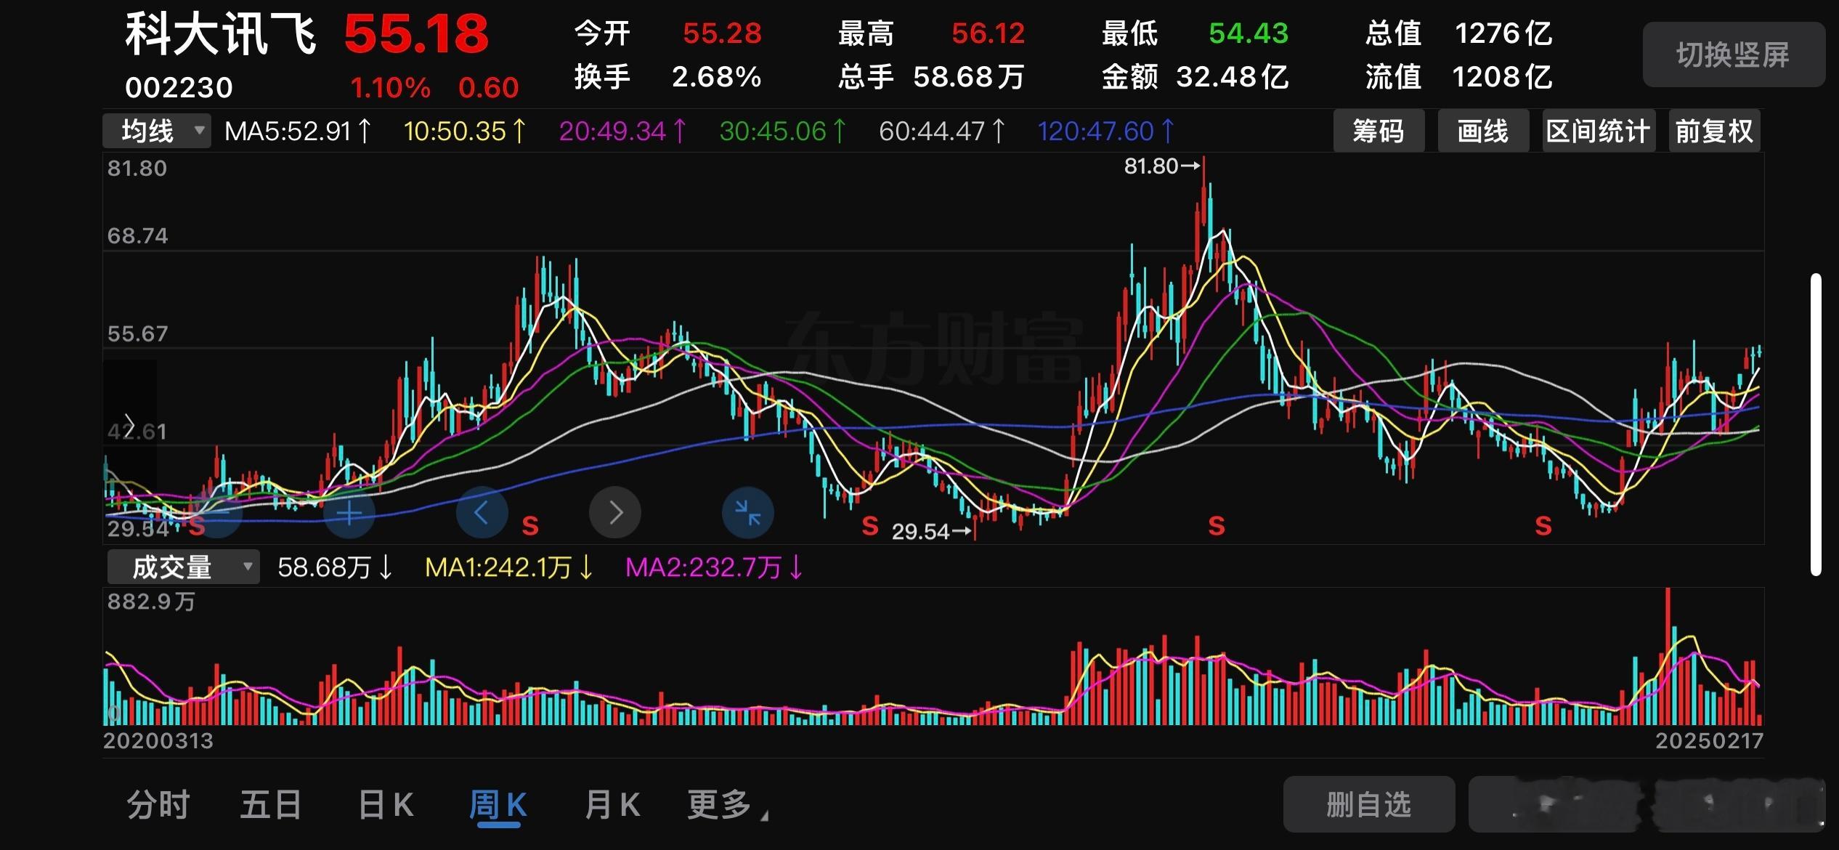Tap the MA1:242.1万 volume average
Screen dimensions: 1839x850
[x=509, y=567]
